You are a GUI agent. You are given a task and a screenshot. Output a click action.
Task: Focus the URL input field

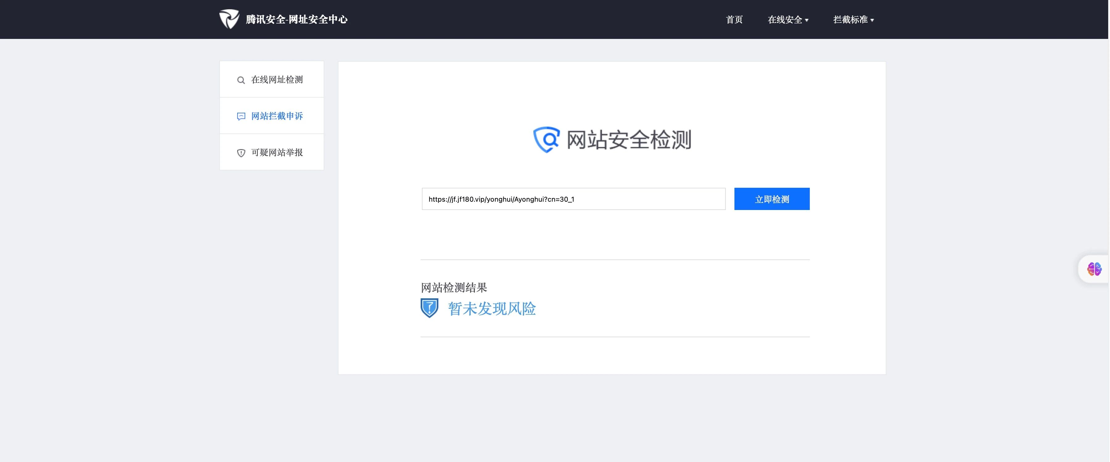coord(573,199)
